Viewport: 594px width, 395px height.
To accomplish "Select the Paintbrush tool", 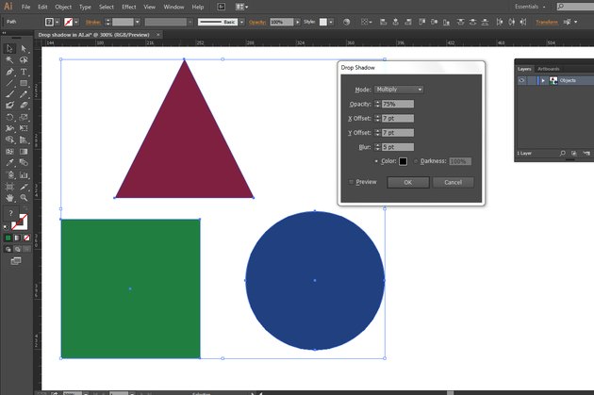I will [x=9, y=94].
